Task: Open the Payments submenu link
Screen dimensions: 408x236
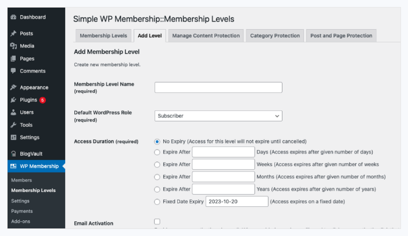Action: coord(22,211)
